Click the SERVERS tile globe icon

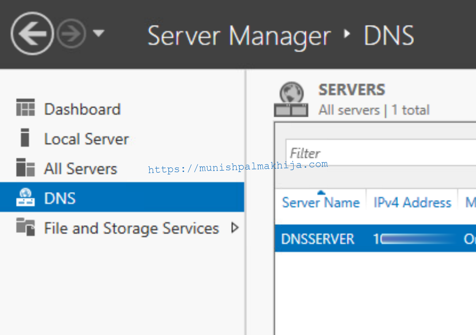[x=291, y=99]
